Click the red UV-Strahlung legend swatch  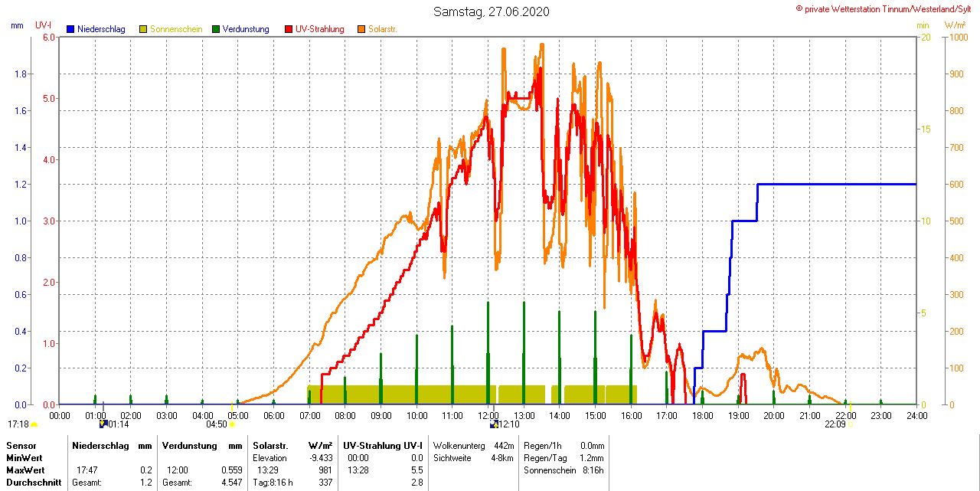289,29
